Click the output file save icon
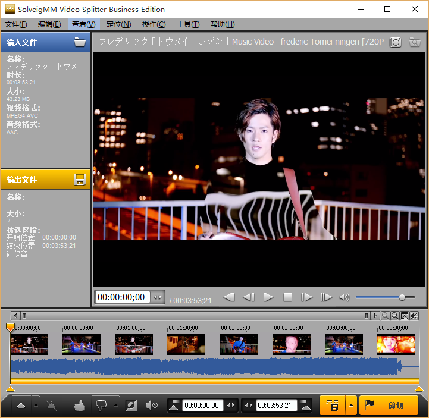Viewport: 429px width, 418px height. coord(80,180)
